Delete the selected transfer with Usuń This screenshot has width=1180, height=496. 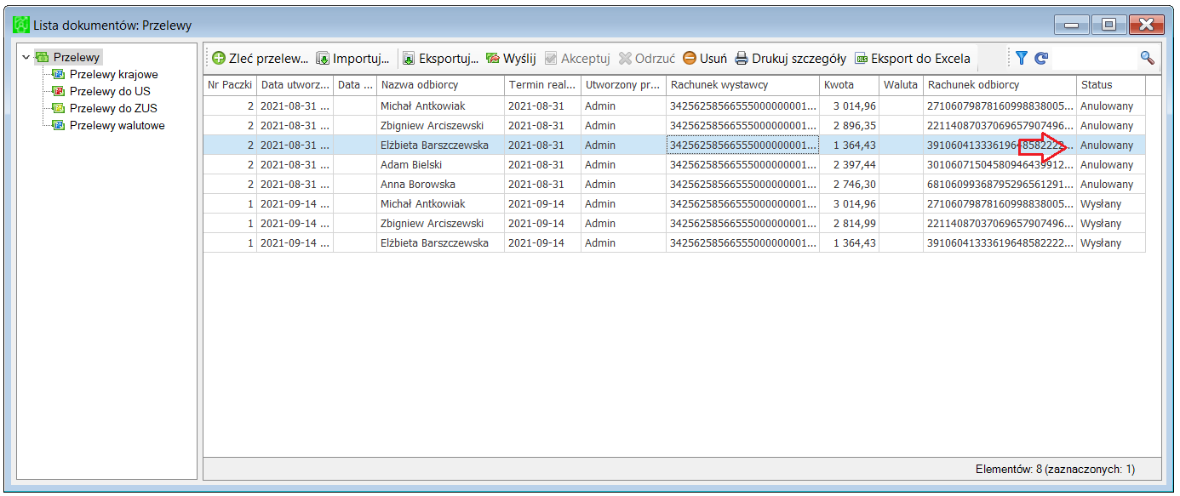tap(705, 59)
